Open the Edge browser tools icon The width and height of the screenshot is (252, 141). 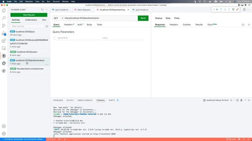pyautogui.click(x=4, y=63)
